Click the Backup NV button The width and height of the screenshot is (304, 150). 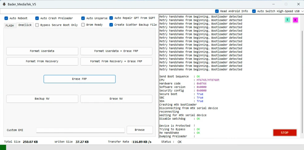tap(42, 99)
